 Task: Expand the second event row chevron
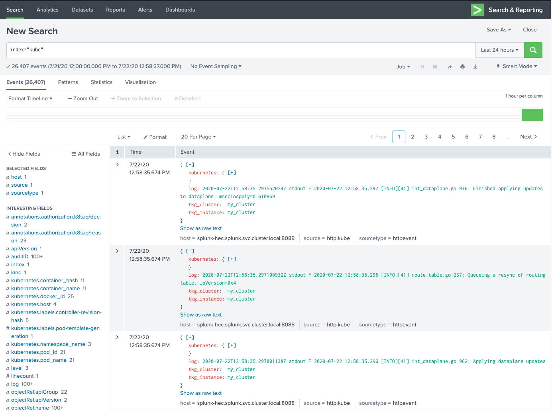click(117, 251)
